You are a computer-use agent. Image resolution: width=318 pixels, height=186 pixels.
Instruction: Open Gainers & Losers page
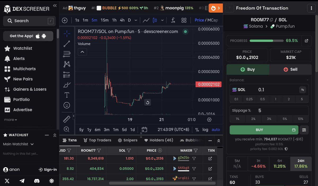tap(25, 89)
